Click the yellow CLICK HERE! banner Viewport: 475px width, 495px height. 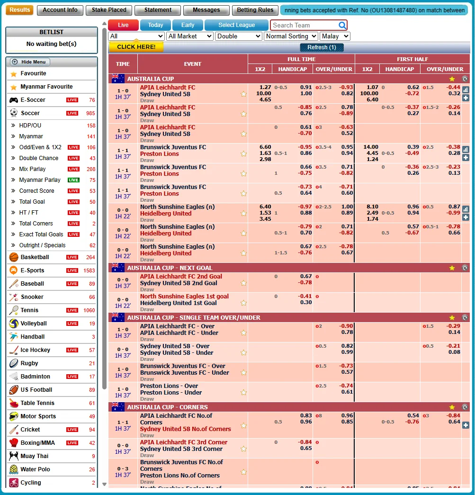pos(136,47)
